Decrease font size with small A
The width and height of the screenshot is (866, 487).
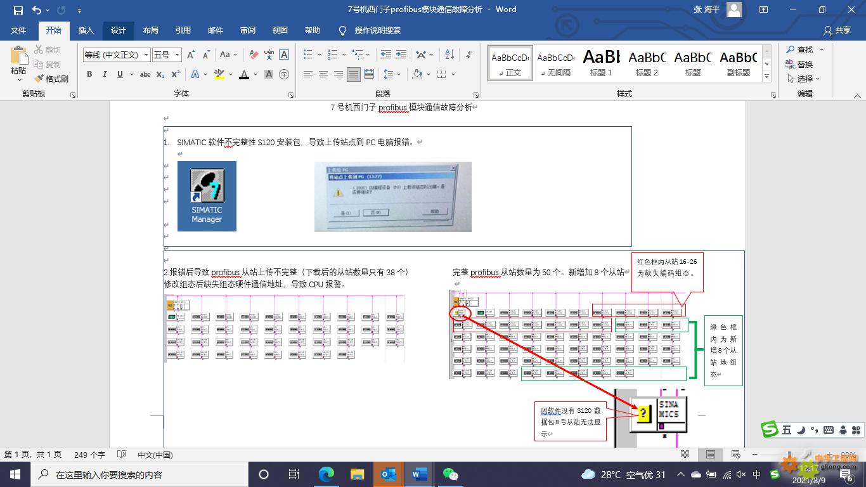coord(206,55)
